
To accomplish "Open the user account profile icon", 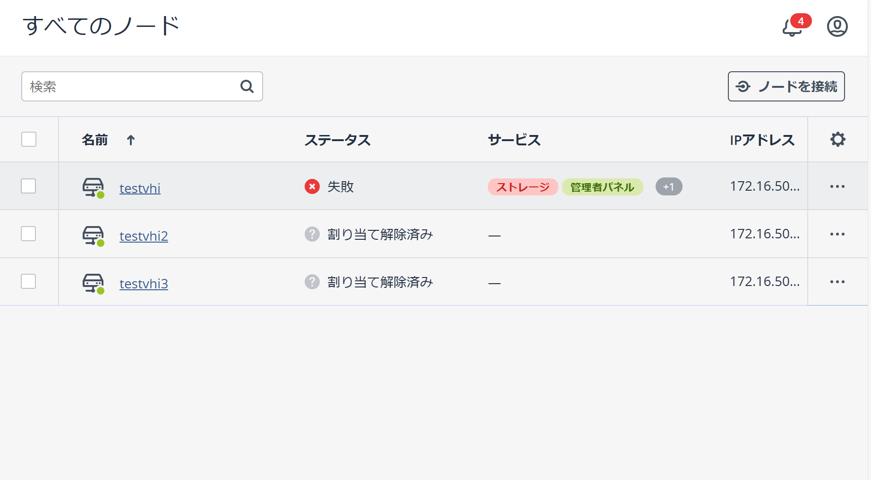I will (837, 26).
